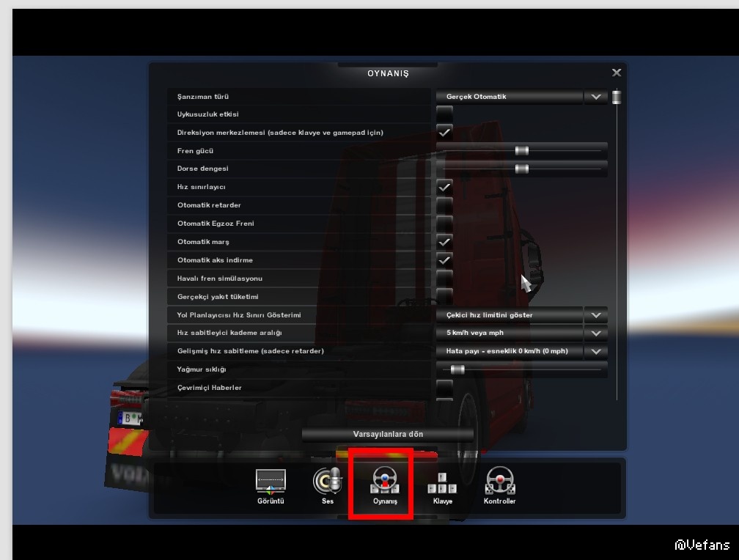Viewport: 739px width, 560px height.
Task: Click the OYNANIŞ window title
Action: 388,73
